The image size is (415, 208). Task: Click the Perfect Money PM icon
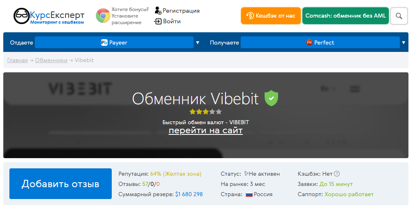click(309, 42)
